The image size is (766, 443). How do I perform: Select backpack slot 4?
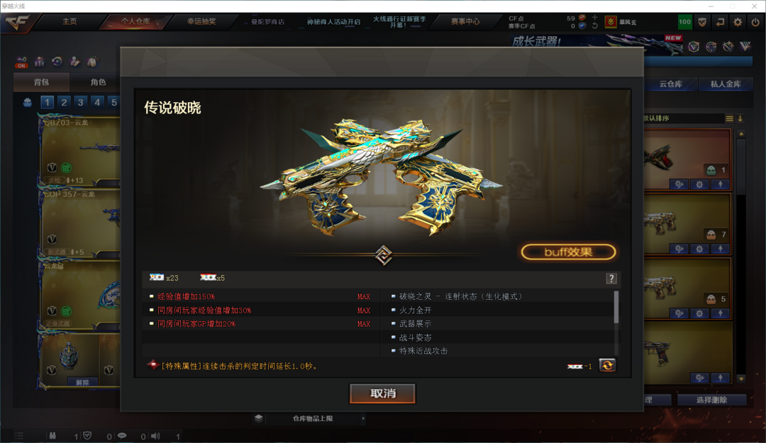[x=97, y=102]
